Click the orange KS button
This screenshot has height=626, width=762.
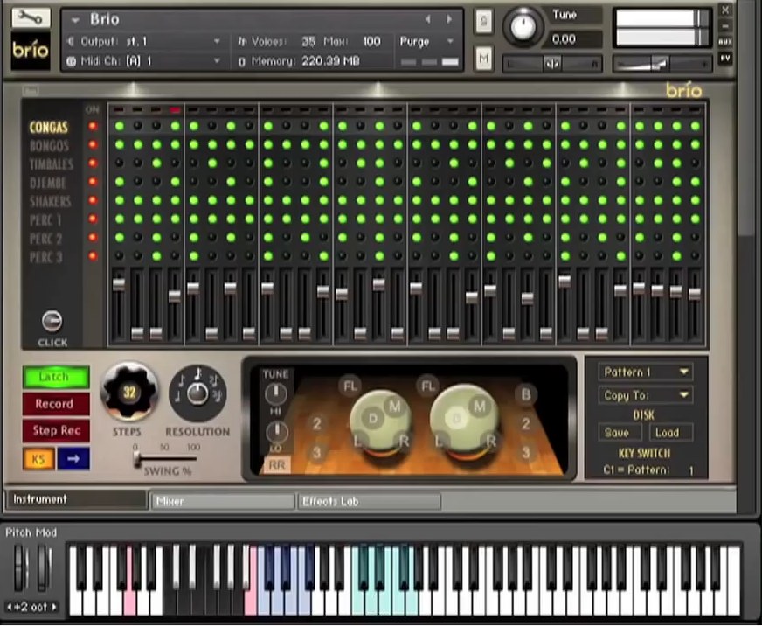[x=38, y=459]
